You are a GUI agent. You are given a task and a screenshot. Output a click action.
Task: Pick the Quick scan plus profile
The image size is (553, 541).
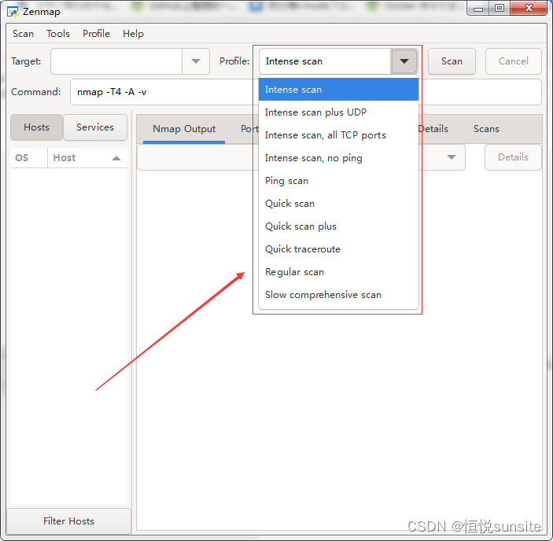point(338,226)
